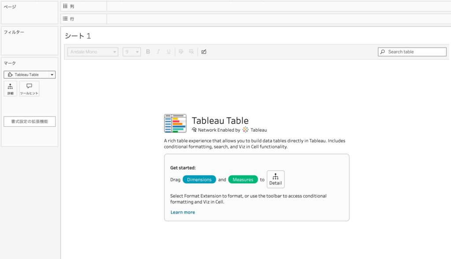This screenshot has height=259, width=451.
Task: Click the 列 (Columns) shelf
Action: coord(277,7)
